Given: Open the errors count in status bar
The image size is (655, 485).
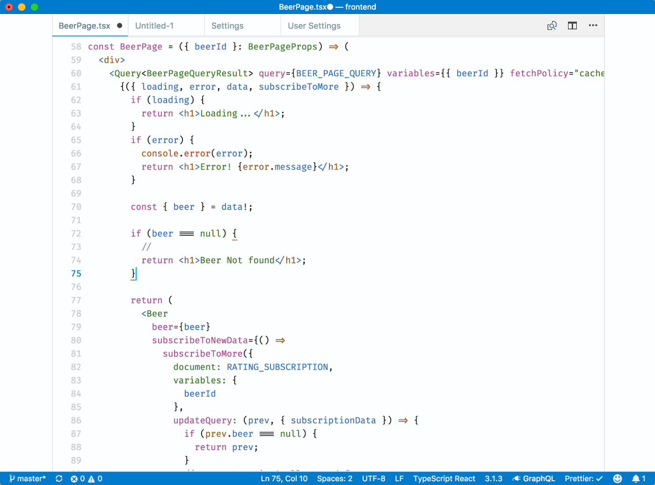Looking at the screenshot, I should click(x=78, y=478).
